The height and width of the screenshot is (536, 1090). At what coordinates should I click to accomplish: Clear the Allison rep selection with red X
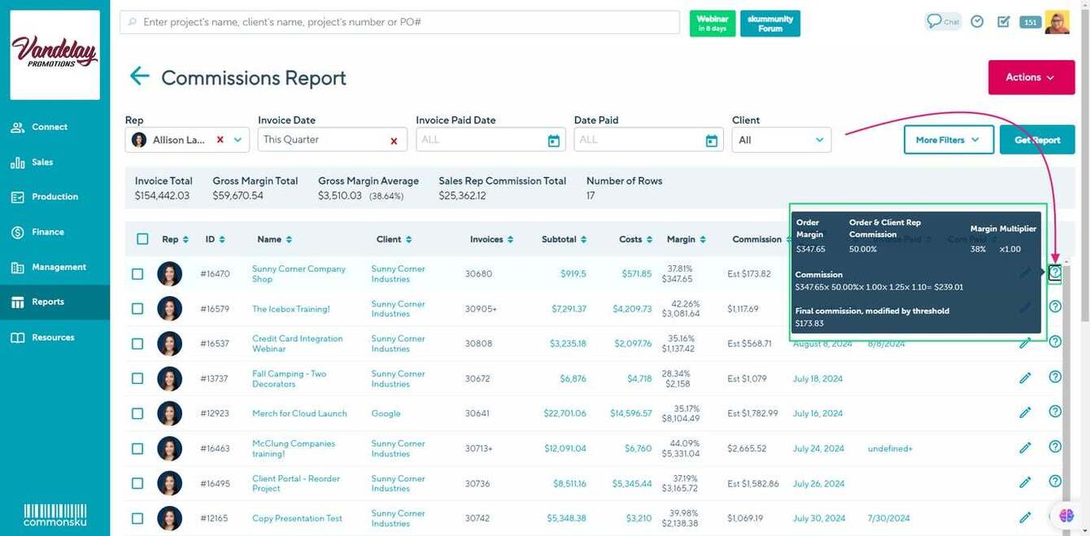(x=220, y=140)
